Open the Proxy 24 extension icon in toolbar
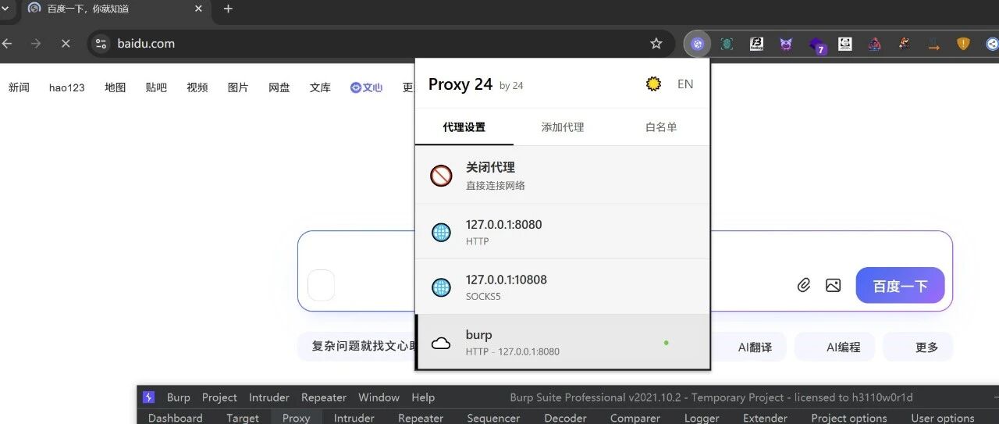The width and height of the screenshot is (999, 424). click(x=698, y=44)
